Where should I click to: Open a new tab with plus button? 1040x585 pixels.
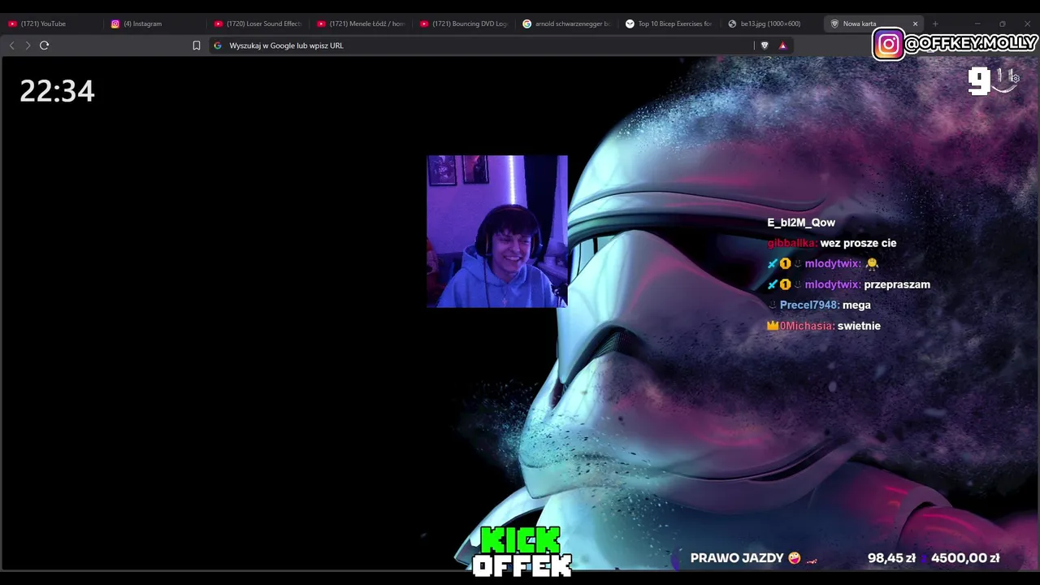click(x=935, y=24)
